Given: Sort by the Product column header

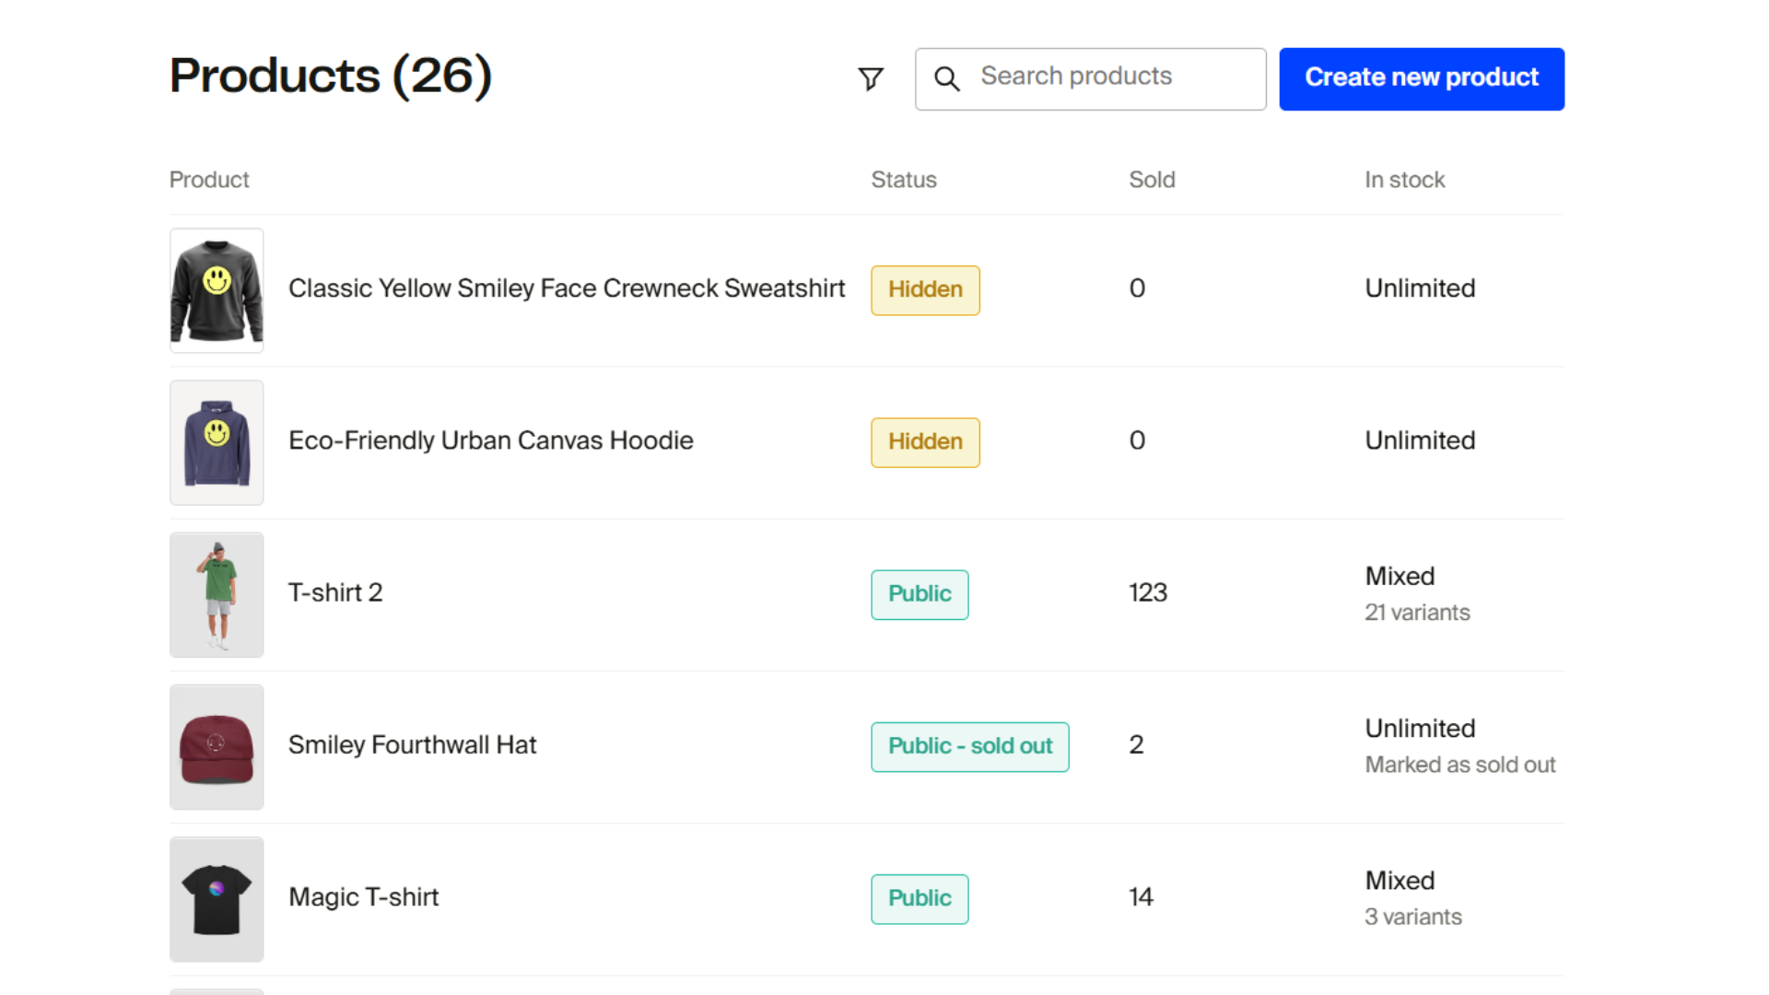Looking at the screenshot, I should pos(209,180).
